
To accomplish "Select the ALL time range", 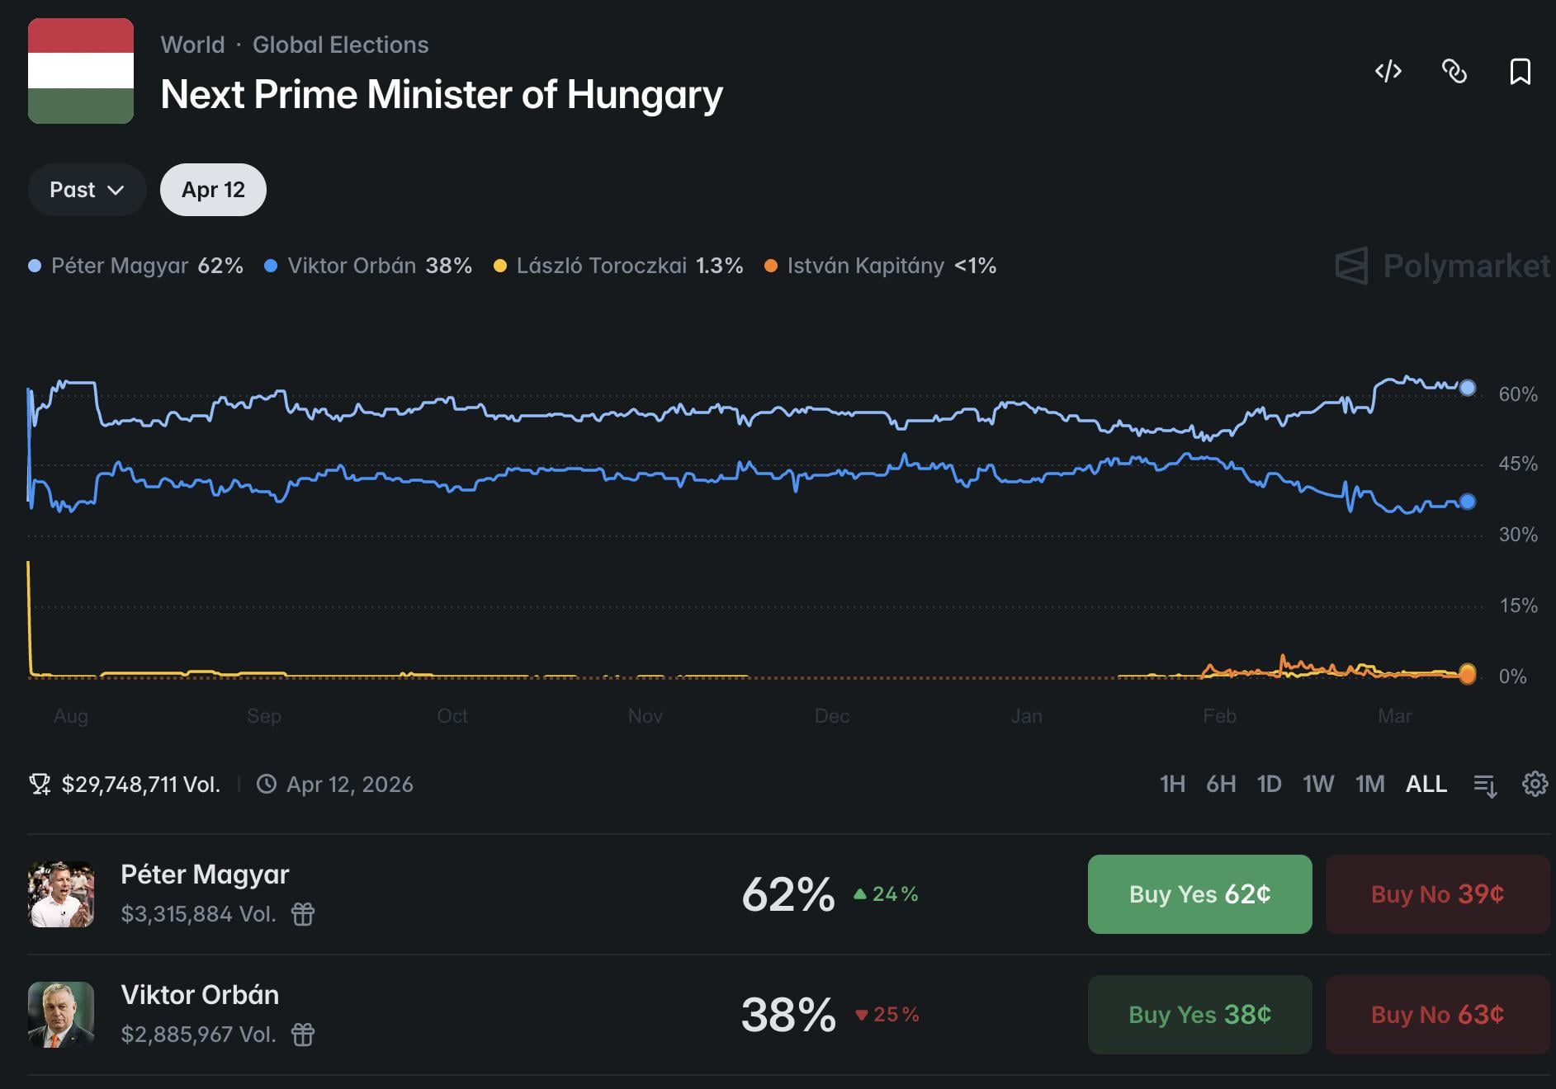I will point(1426,784).
